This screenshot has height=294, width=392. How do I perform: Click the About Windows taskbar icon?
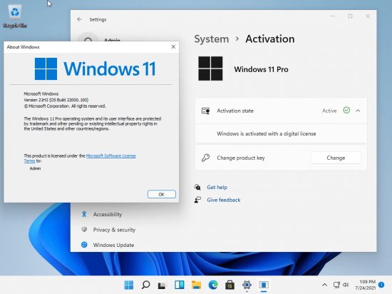[x=264, y=285]
